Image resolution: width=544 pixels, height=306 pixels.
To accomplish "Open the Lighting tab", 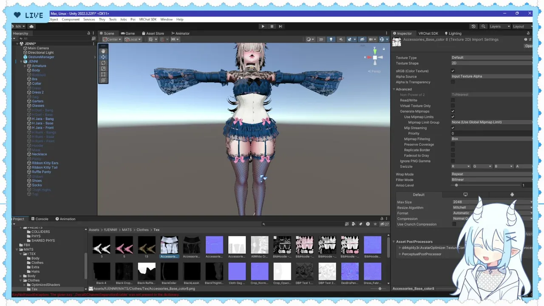I will pyautogui.click(x=453, y=34).
